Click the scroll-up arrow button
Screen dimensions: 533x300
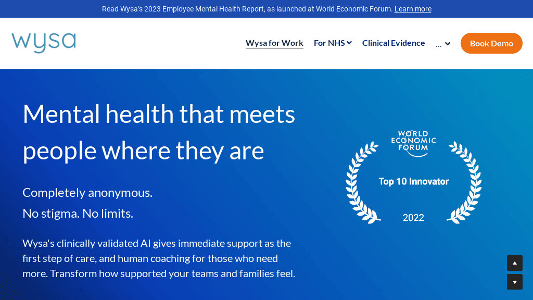(x=514, y=263)
